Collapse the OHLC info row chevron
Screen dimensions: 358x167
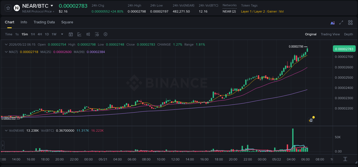[6, 44]
